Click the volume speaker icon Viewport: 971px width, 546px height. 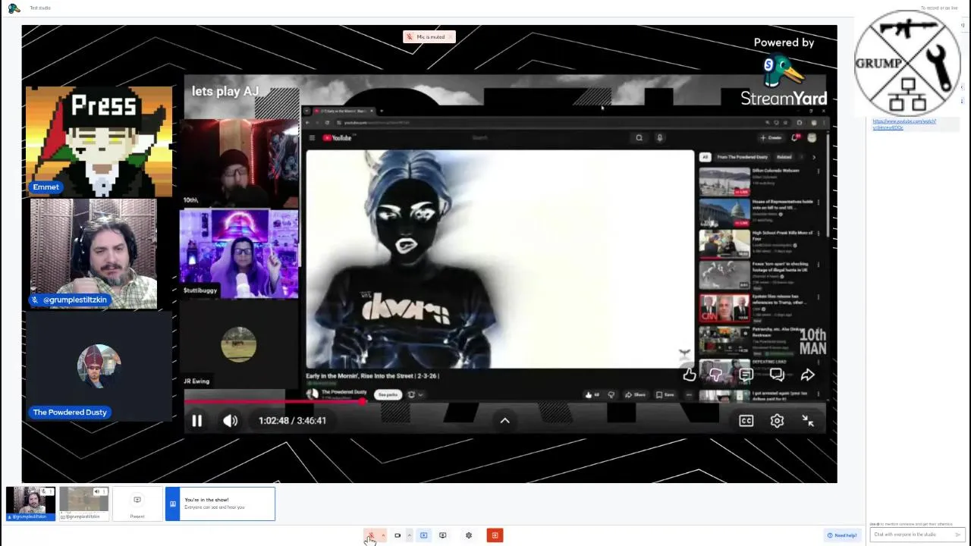tap(231, 421)
